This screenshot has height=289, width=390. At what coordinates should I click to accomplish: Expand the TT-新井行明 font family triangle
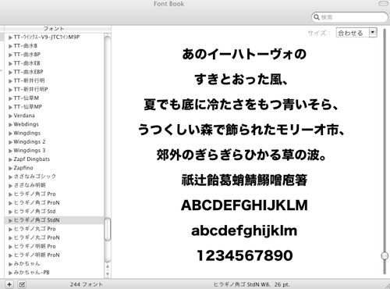[x=10, y=81]
